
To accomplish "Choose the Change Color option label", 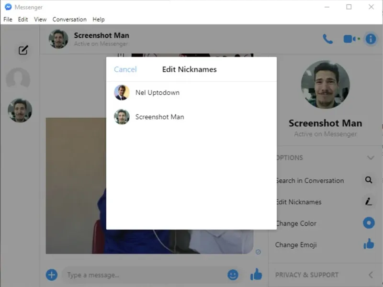I will [x=296, y=223].
